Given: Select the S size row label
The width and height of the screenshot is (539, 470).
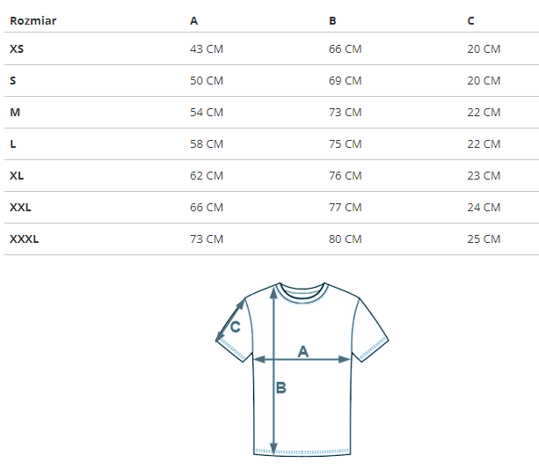Looking at the screenshot, I should (x=13, y=81).
